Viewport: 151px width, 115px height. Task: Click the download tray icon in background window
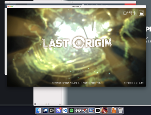tap(60, 104)
